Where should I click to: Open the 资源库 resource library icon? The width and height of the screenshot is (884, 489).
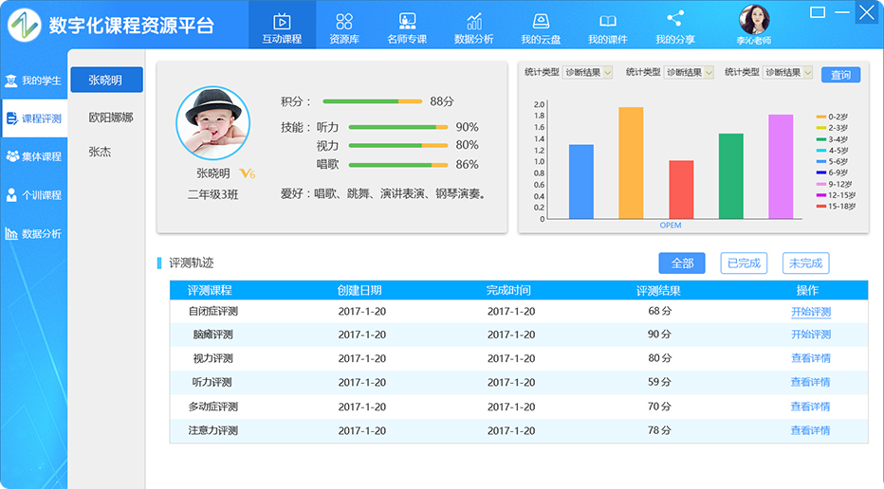(x=344, y=22)
